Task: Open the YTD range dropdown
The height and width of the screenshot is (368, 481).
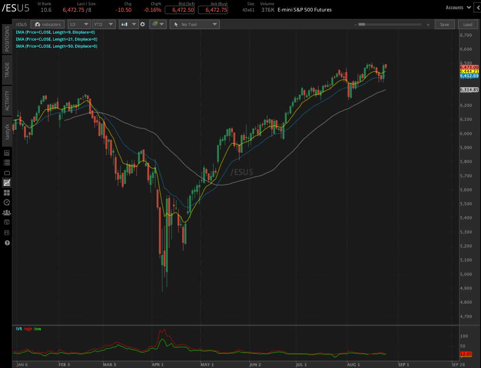Action: 104,24
